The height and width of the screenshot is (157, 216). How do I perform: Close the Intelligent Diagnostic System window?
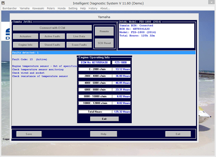pos(212,2)
